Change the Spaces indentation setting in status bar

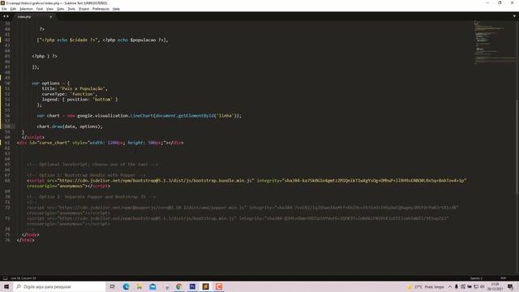(x=476, y=278)
